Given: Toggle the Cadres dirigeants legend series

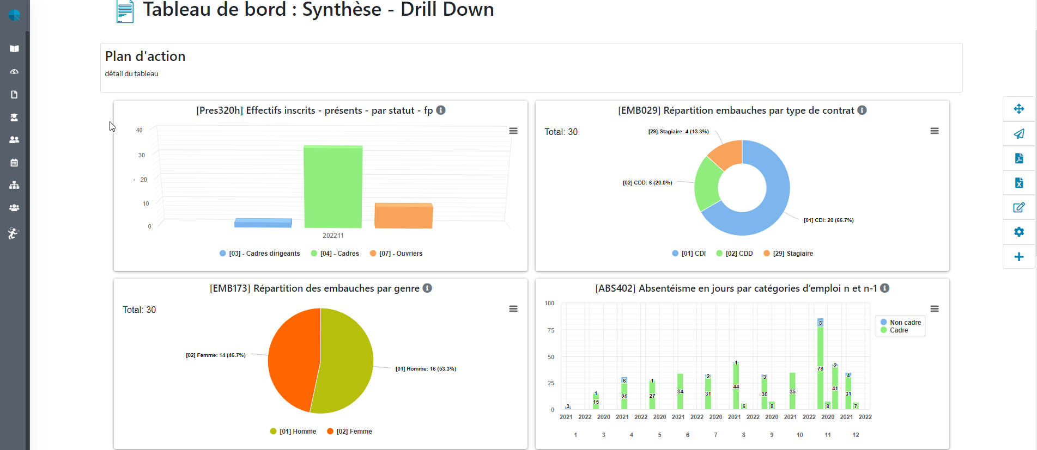Looking at the screenshot, I should point(264,254).
